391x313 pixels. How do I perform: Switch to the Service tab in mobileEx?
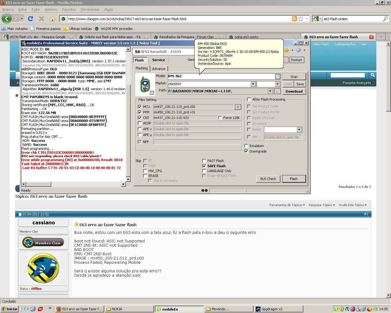click(159, 60)
